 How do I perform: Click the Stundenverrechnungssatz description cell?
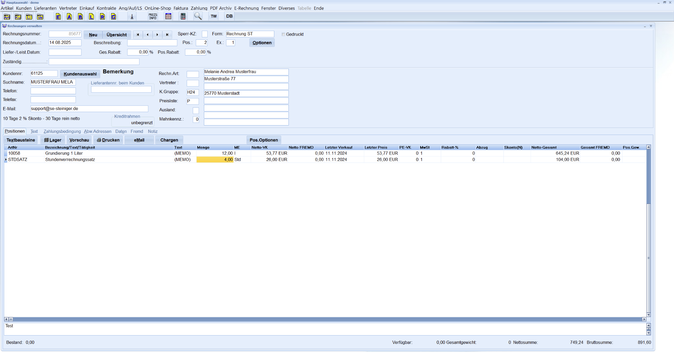tap(109, 160)
